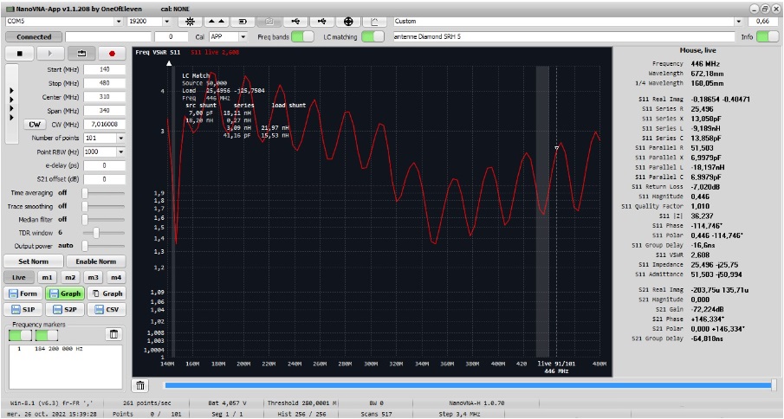Toggle the Info switch

pyautogui.click(x=768, y=36)
